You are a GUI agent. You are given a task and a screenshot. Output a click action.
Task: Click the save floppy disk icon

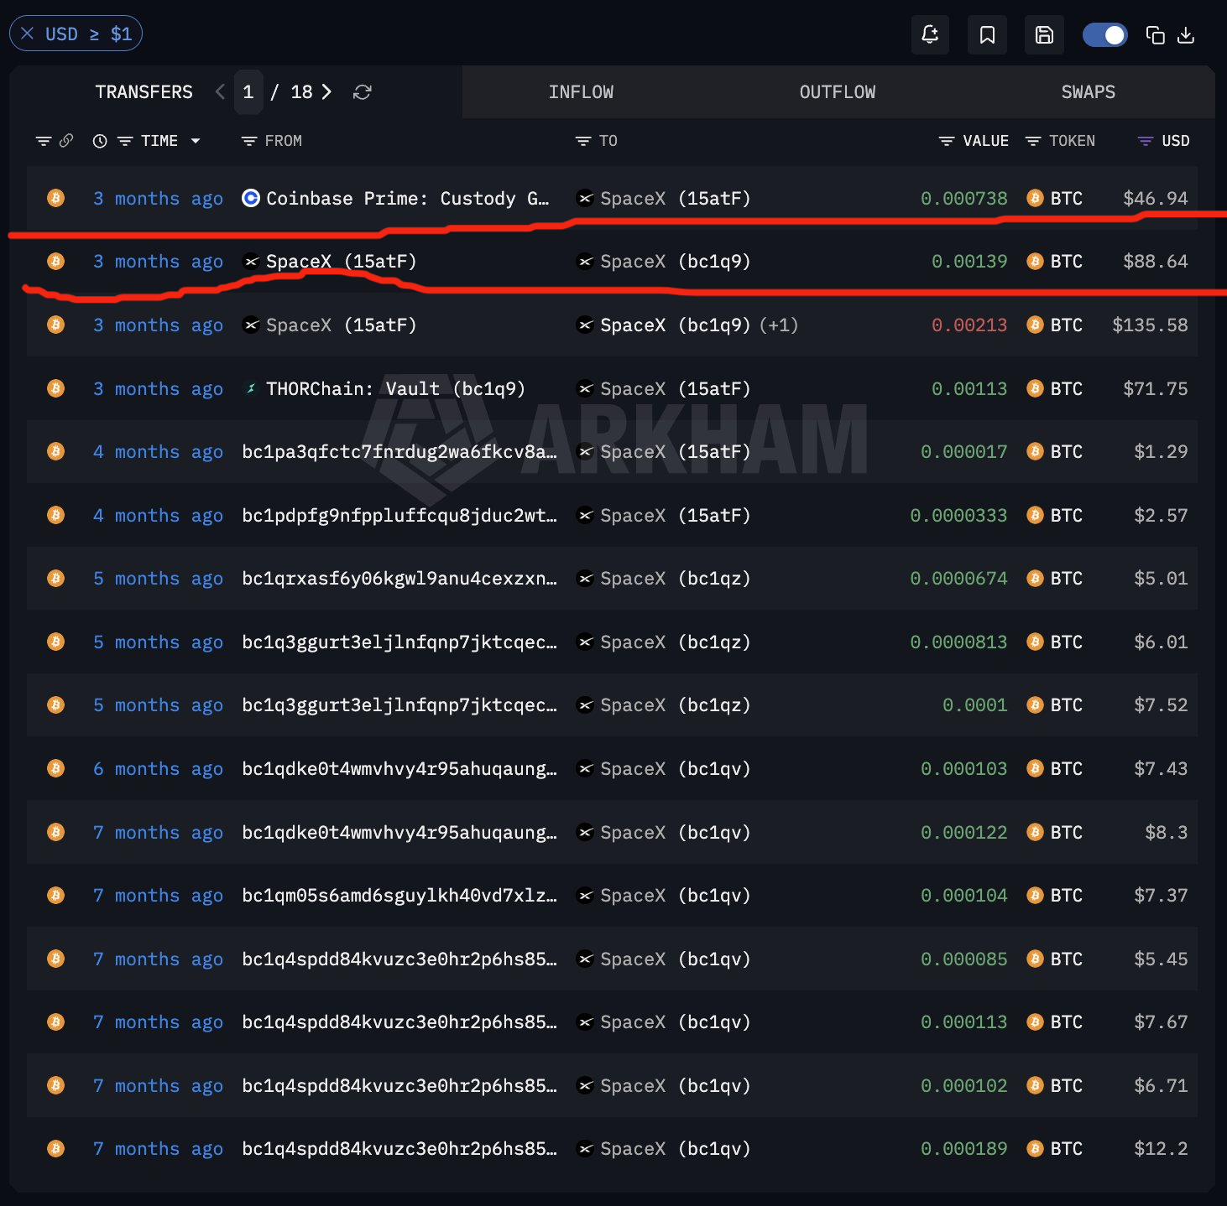1044,34
